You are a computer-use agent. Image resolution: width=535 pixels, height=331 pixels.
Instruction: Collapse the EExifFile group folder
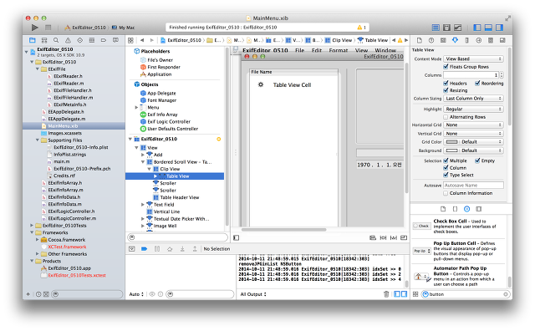click(38, 69)
